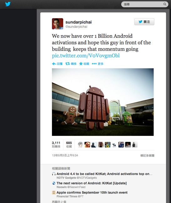Open the KitKat Android statue photo

click(103, 102)
